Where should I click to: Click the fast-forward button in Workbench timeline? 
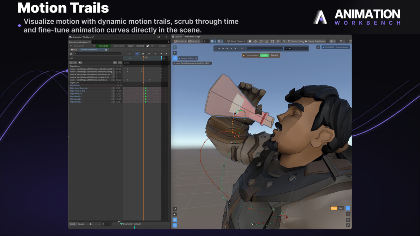pos(167,54)
